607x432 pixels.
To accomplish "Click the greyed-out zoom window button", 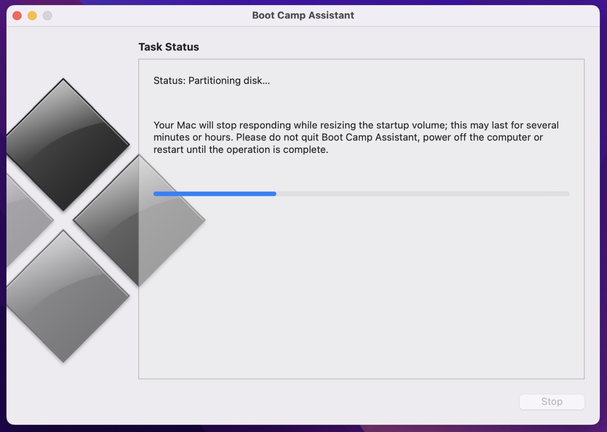I will pos(47,16).
